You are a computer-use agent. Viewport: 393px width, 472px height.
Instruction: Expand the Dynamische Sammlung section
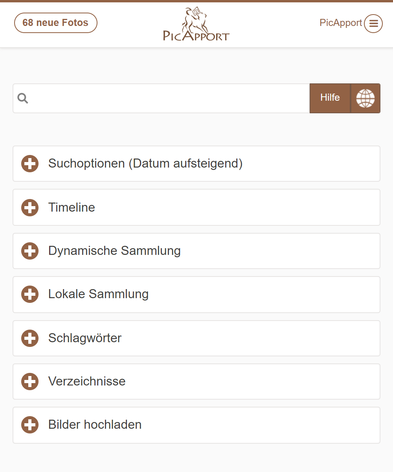click(x=114, y=251)
